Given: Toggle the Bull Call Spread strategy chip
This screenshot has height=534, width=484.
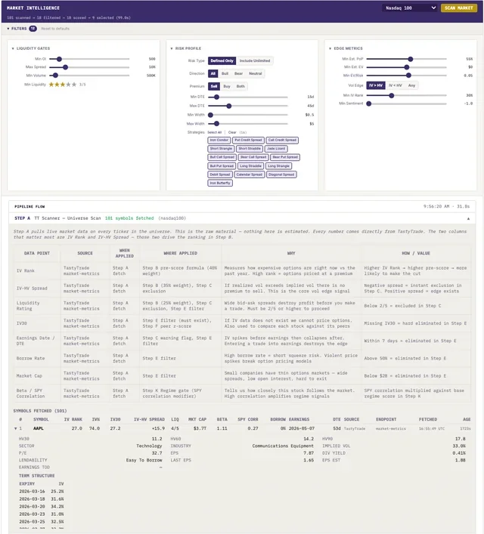Looking at the screenshot, I should [x=222, y=157].
